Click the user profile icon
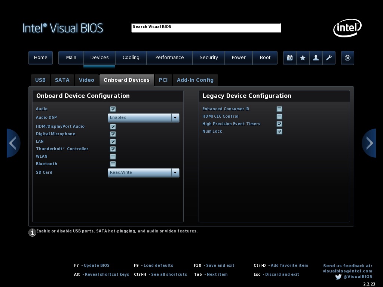The height and width of the screenshot is (287, 383). tap(316, 58)
